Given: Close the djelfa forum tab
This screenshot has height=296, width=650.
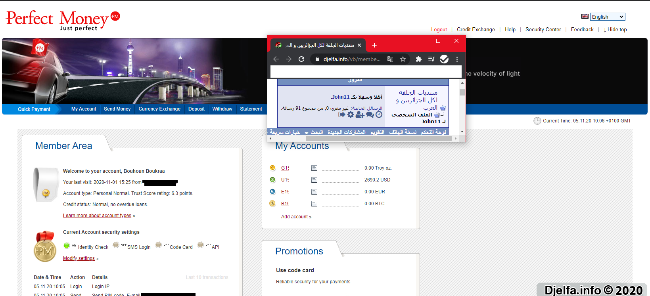Looking at the screenshot, I should pyautogui.click(x=359, y=45).
